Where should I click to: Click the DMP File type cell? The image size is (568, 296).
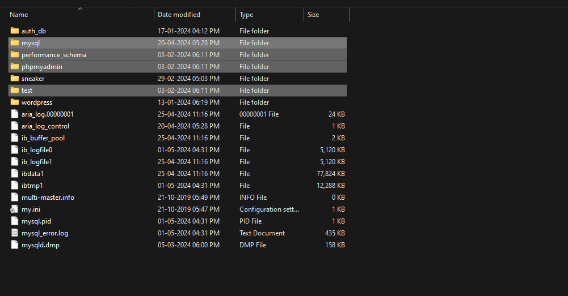coord(253,245)
